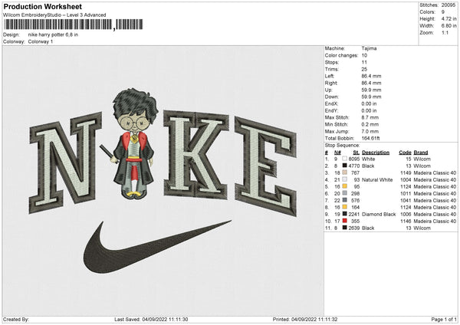Click 'Wilcom EmbroideryStudio – Level 3 Advanced' text
The width and height of the screenshot is (460, 325).
pyautogui.click(x=54, y=15)
